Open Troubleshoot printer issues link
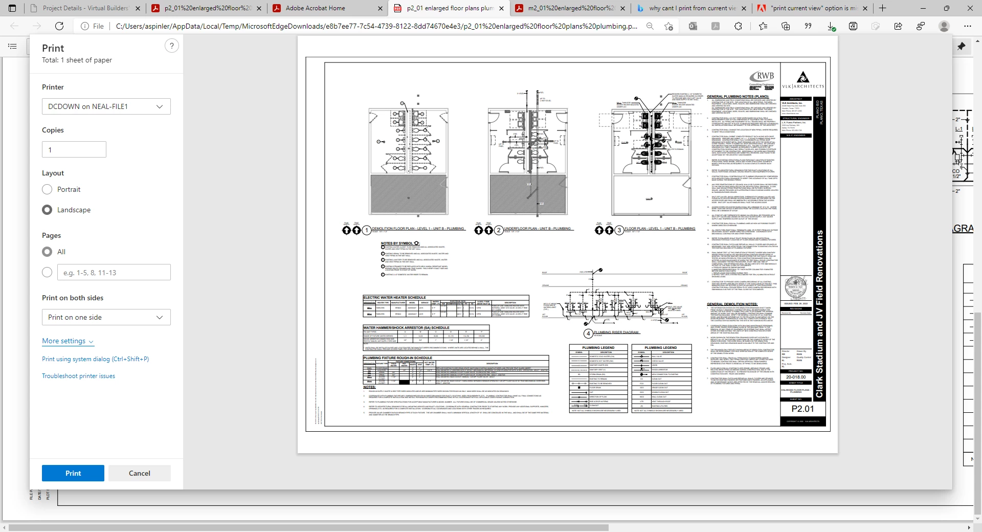Viewport: 982px width, 532px height. tap(78, 376)
